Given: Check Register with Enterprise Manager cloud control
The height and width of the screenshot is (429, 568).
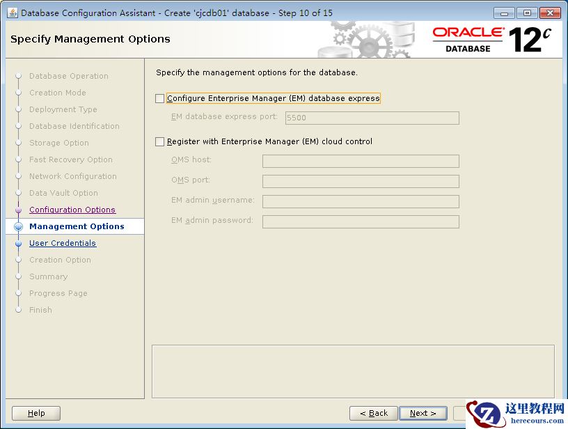Looking at the screenshot, I should 160,141.
